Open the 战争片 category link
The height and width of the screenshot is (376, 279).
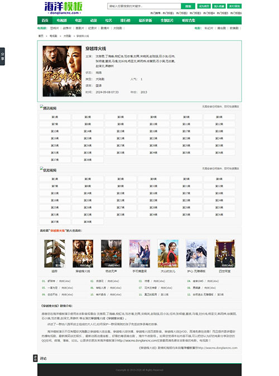(x=67, y=28)
